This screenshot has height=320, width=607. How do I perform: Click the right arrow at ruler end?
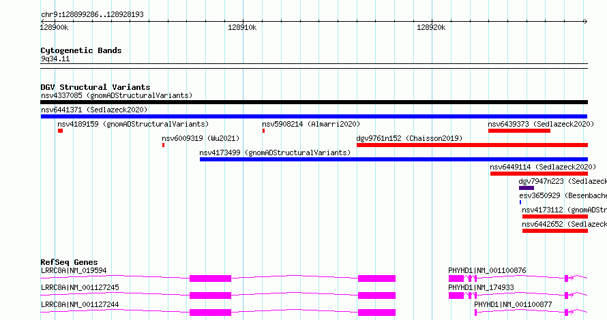point(585,21)
